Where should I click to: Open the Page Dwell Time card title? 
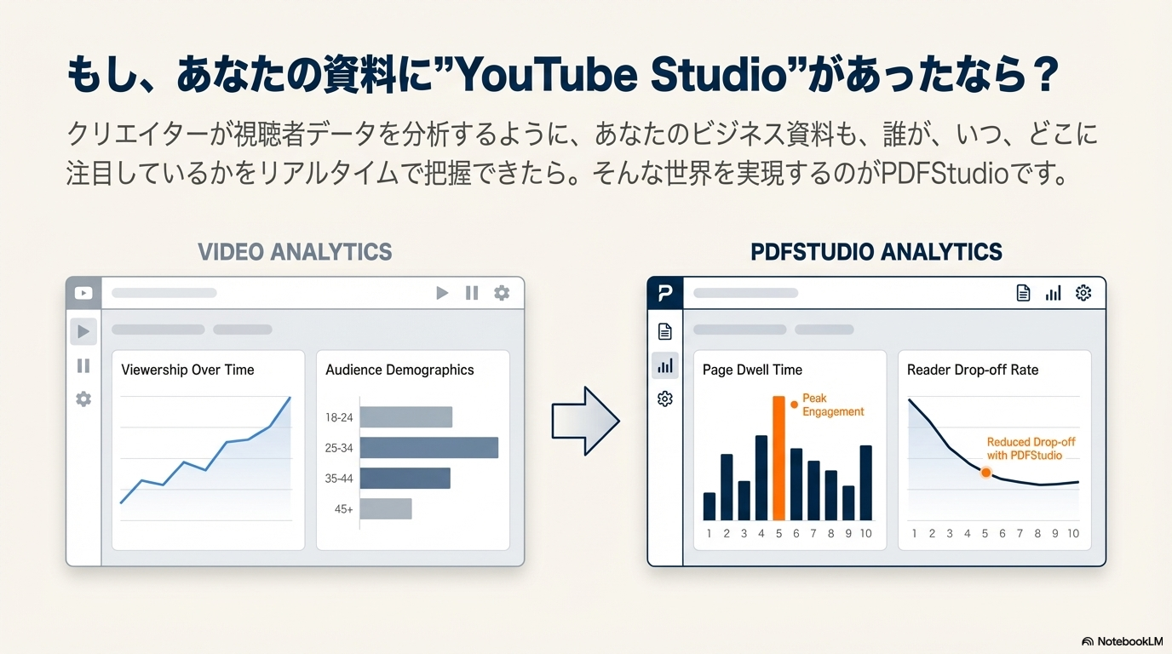[752, 370]
